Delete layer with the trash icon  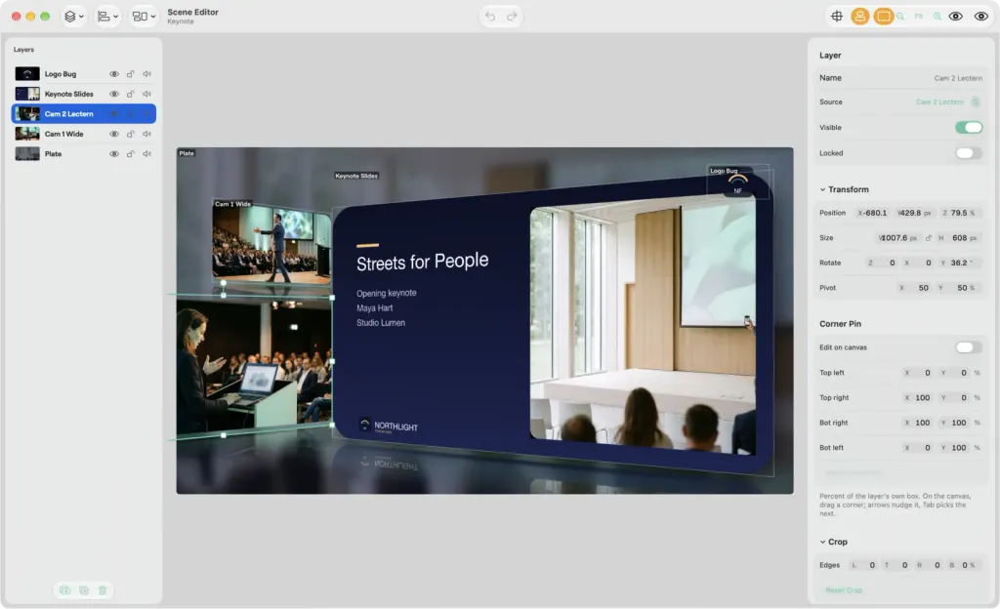pos(103,590)
